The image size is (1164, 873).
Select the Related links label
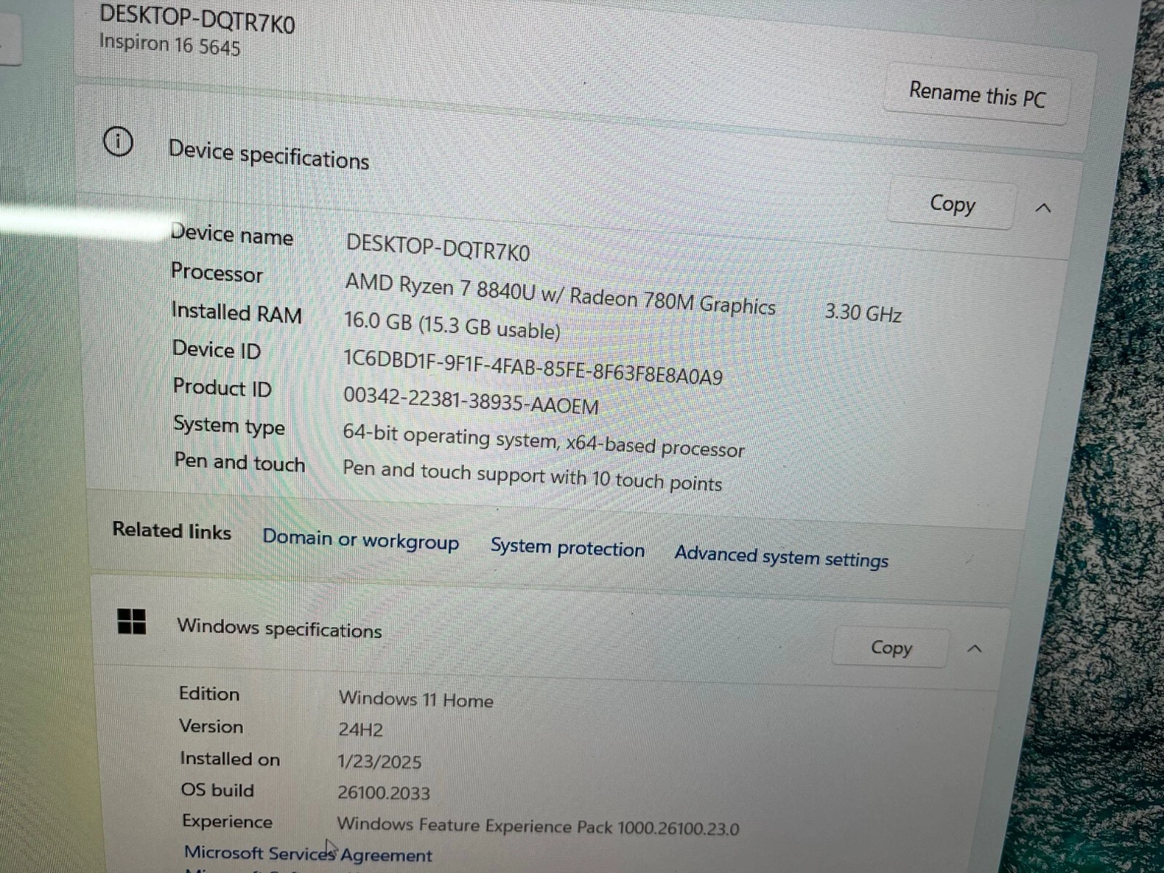[172, 530]
